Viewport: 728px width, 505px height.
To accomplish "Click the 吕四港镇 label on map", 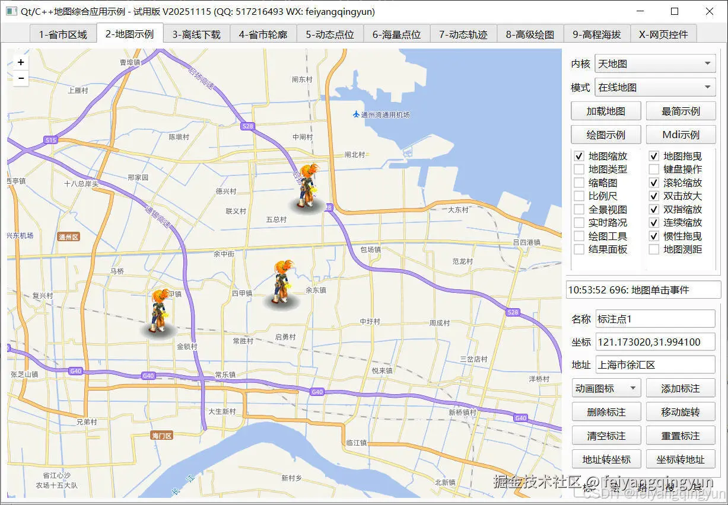I will click(527, 242).
